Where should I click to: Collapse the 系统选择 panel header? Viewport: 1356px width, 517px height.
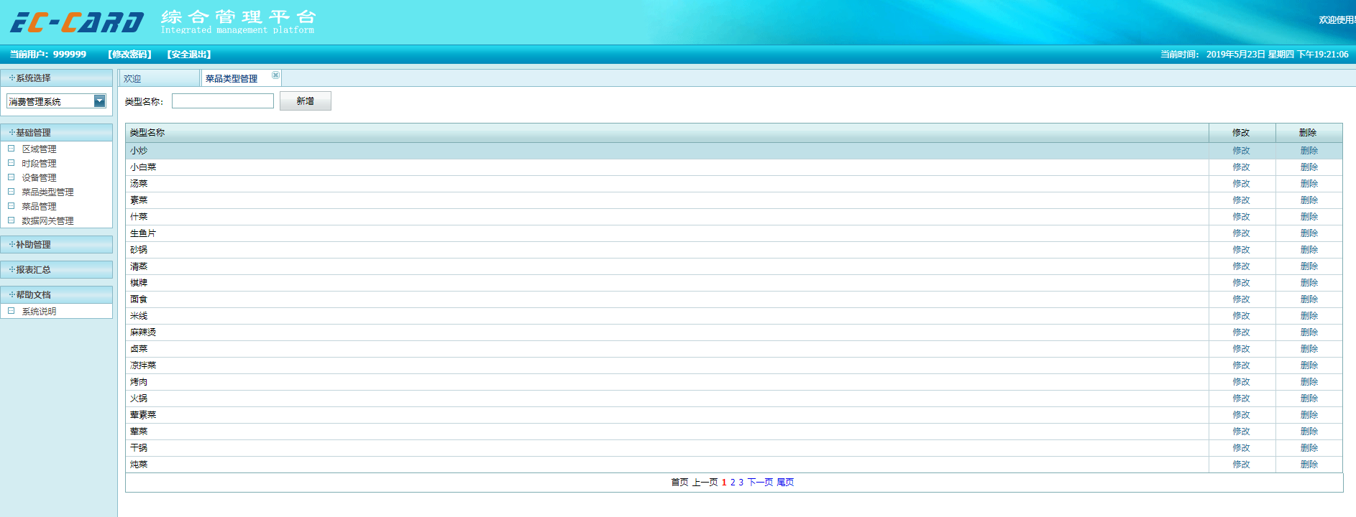click(57, 78)
